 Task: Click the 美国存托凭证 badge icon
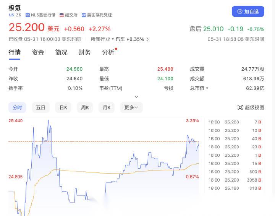84,15
